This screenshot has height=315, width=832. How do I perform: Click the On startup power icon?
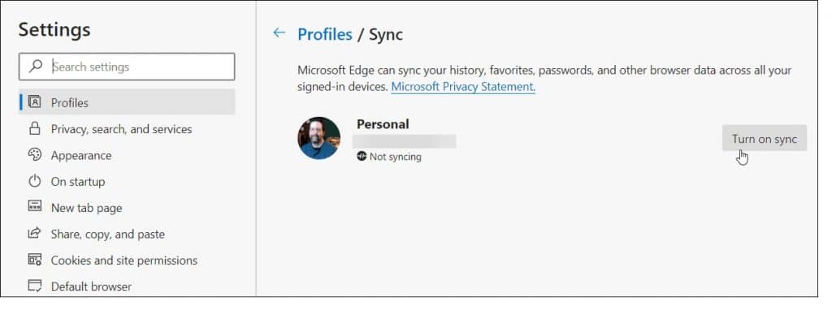click(34, 181)
